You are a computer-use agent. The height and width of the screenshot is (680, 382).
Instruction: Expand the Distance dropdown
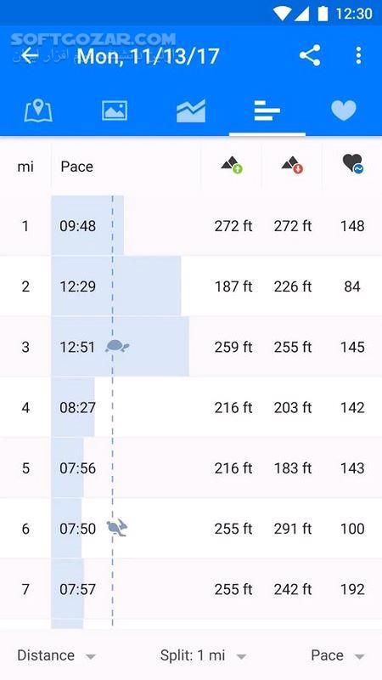pyautogui.click(x=56, y=655)
